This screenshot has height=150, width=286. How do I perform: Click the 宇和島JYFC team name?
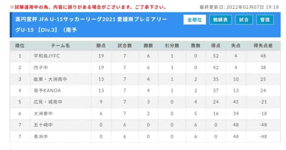pyautogui.click(x=47, y=56)
